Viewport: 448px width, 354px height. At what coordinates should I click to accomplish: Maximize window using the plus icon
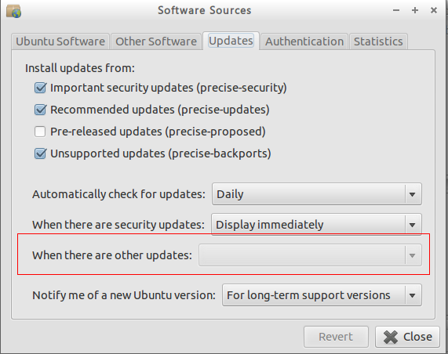coord(415,10)
